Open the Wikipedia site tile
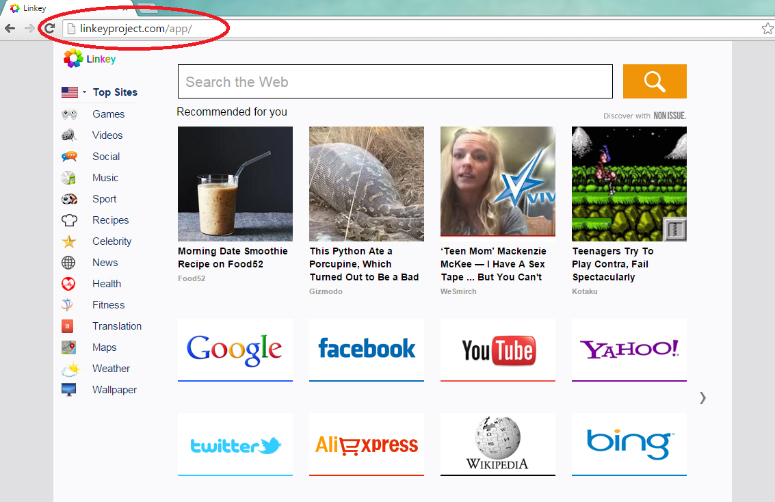Screen dimensions: 775x502 [498, 445]
